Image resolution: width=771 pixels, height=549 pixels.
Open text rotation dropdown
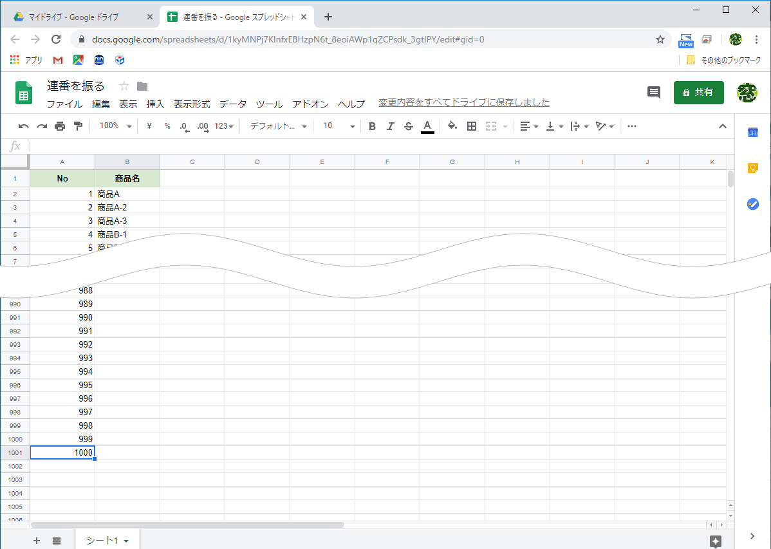[x=604, y=126]
